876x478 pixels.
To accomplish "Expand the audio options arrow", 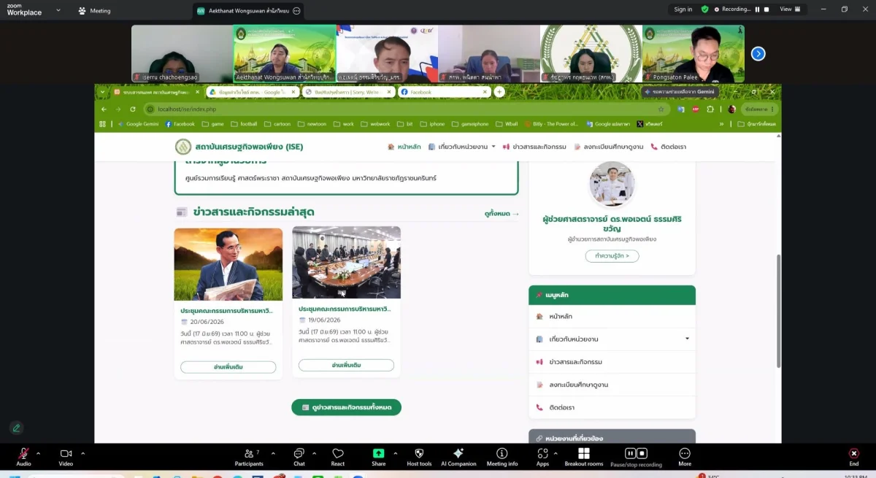I will point(39,453).
